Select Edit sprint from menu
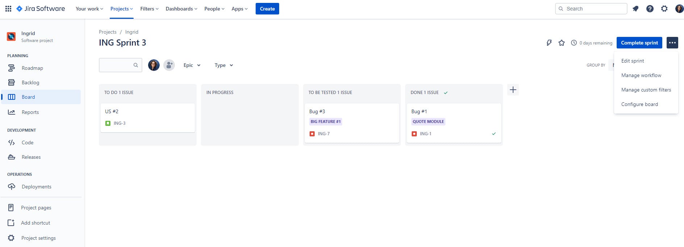684x247 pixels. (646, 61)
